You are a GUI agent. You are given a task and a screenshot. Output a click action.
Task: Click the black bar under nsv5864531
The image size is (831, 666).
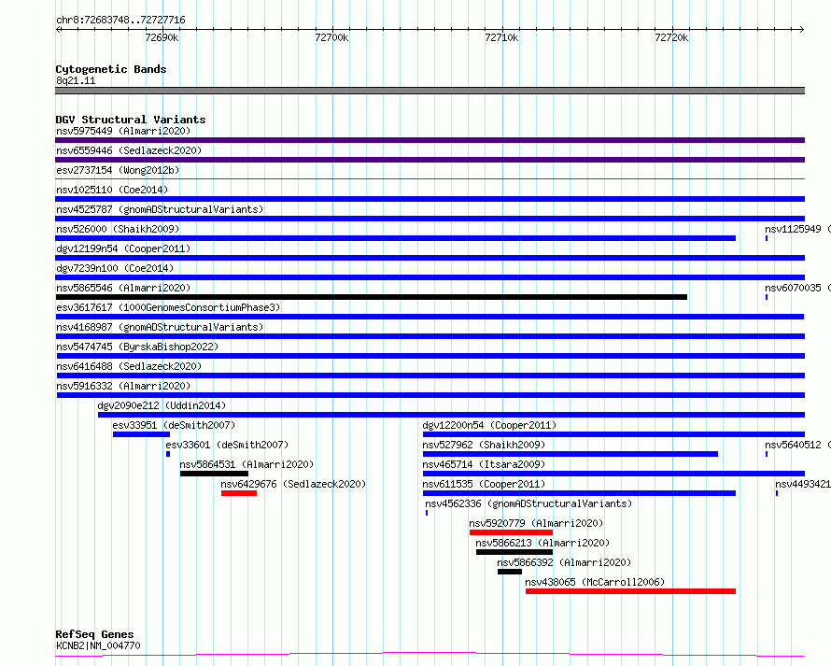coord(214,474)
